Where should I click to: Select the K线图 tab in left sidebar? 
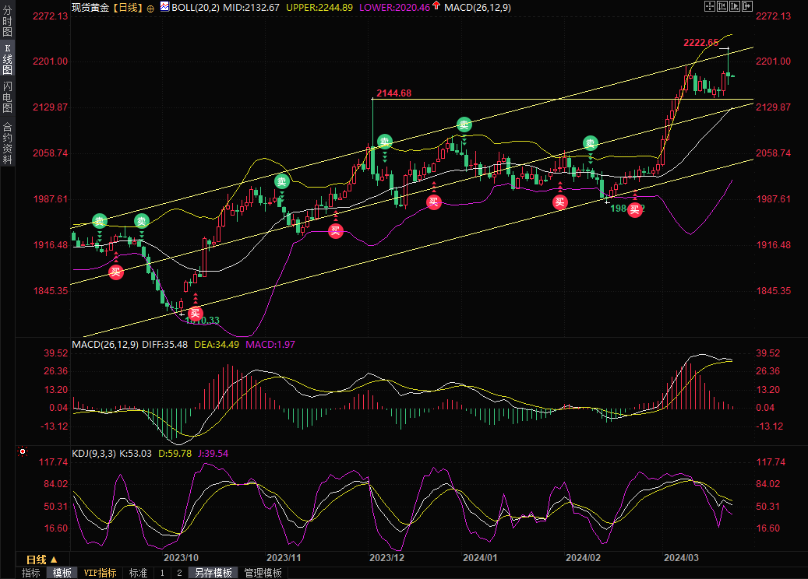(7, 60)
